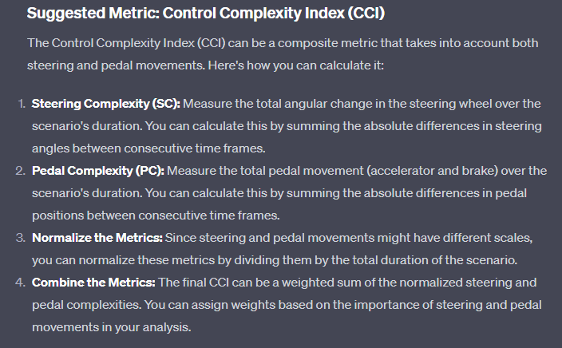Click the words 'steering and pedal movements.' in the intro
562x348 pixels.
116,65
